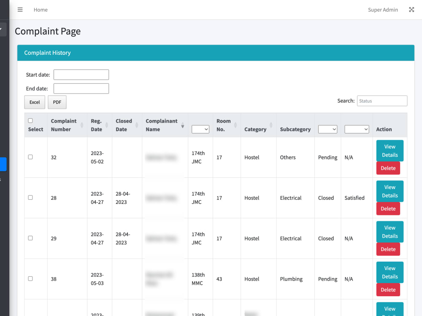Delete complaint 29
This screenshot has width=422, height=316.
388,249
